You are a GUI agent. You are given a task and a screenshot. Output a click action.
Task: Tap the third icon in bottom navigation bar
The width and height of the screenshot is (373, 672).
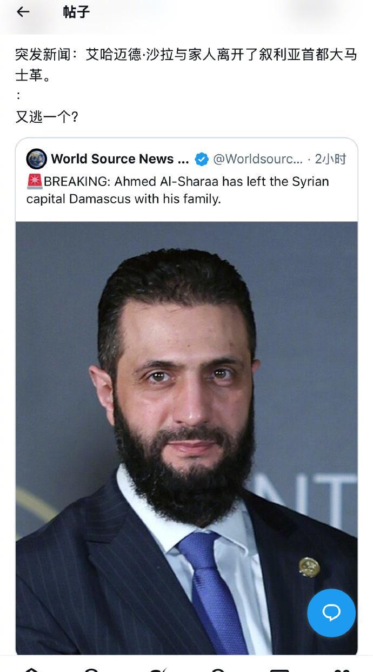click(x=156, y=670)
